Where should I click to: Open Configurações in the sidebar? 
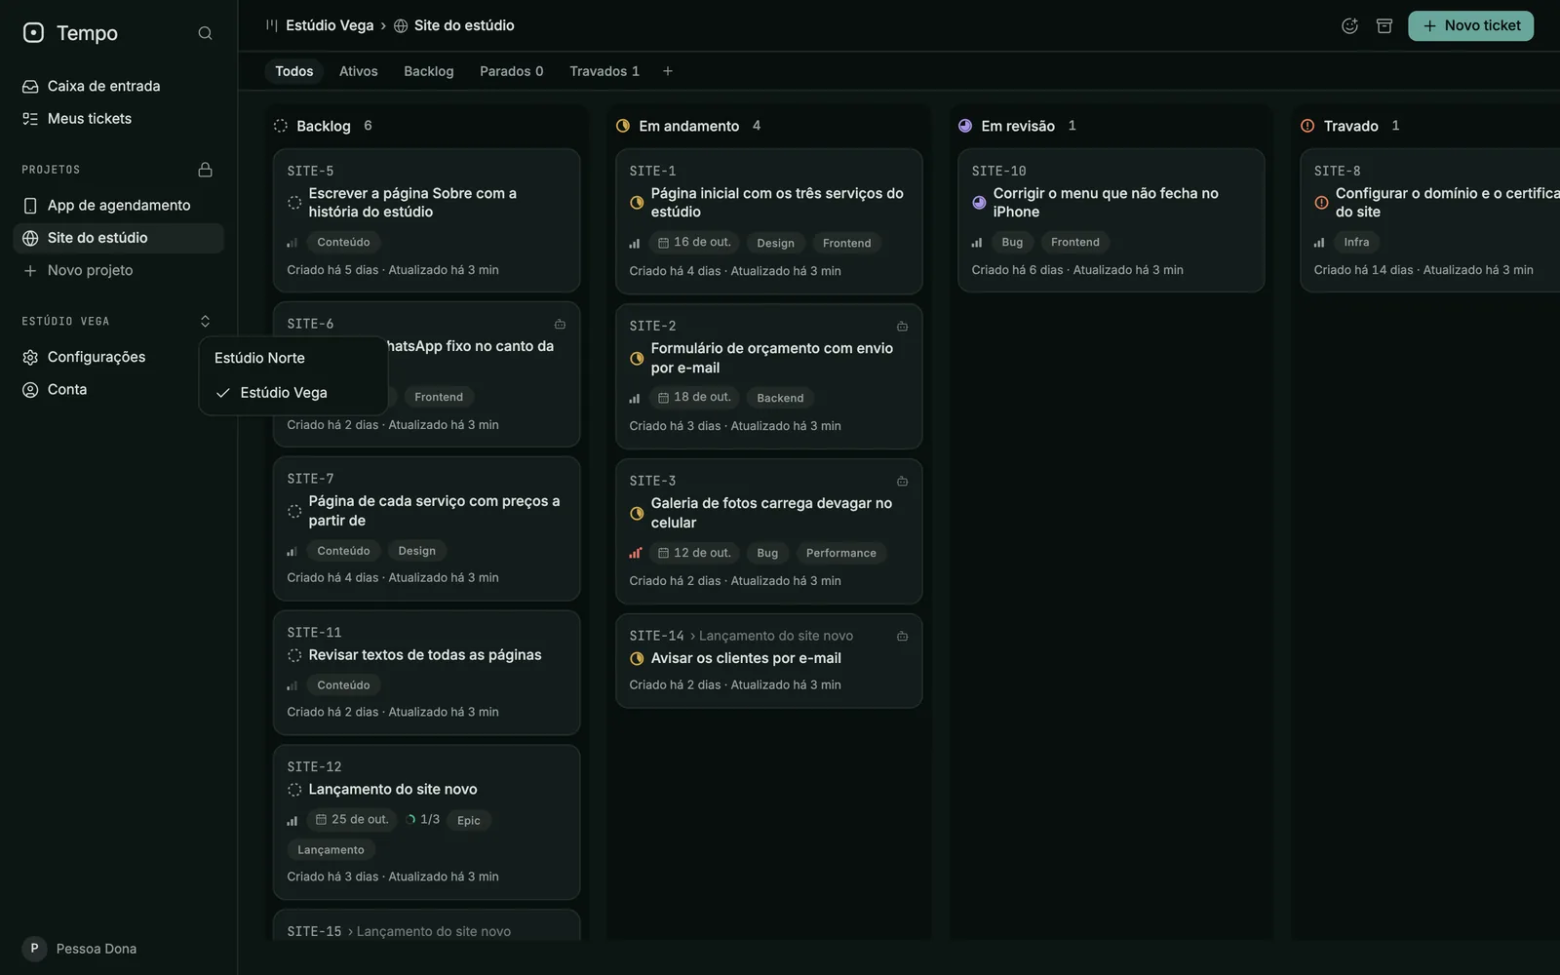118,357
